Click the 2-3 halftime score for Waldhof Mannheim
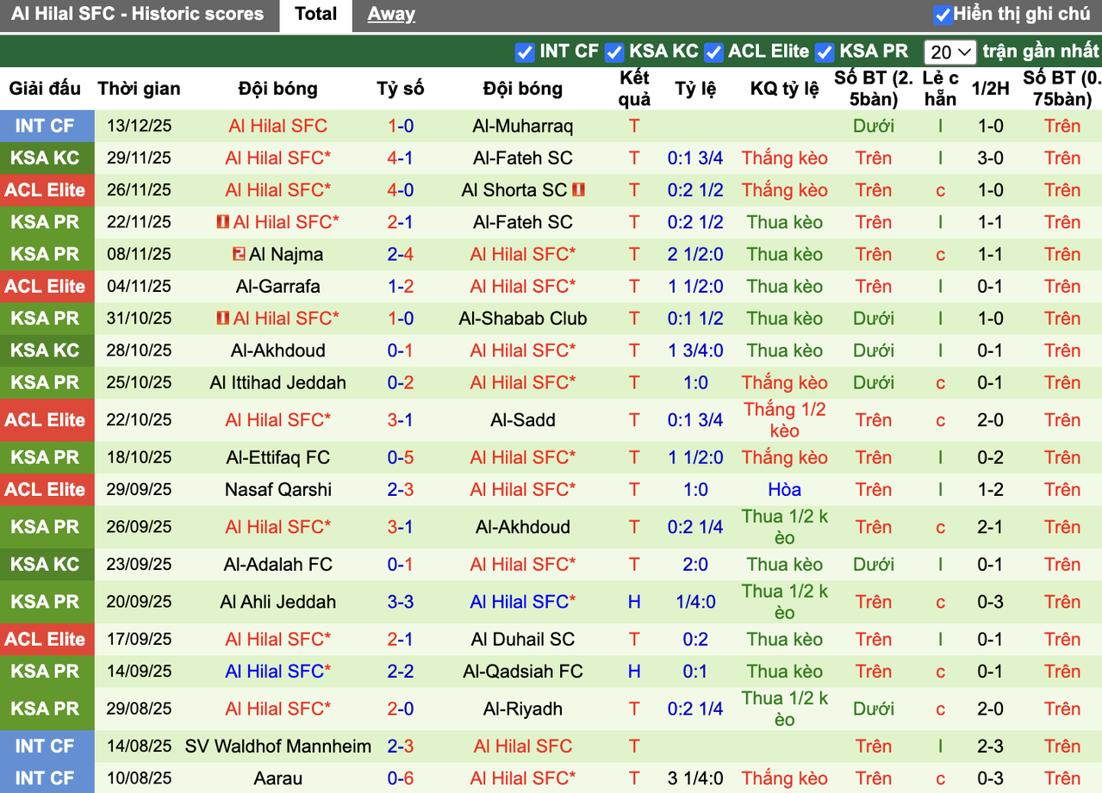 [990, 746]
